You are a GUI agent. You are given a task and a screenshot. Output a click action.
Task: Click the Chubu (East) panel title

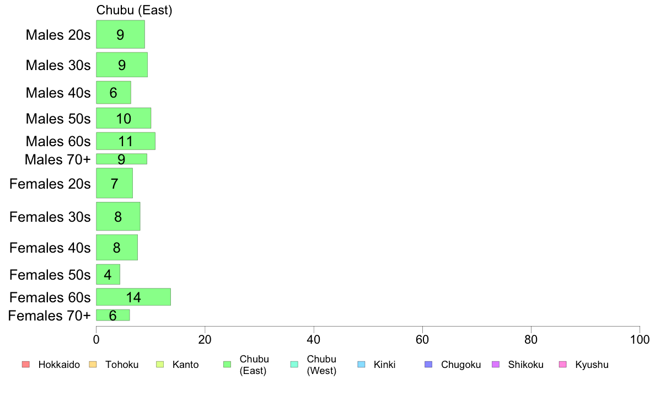click(x=134, y=10)
